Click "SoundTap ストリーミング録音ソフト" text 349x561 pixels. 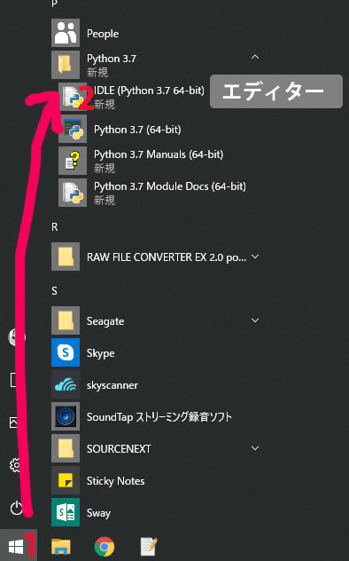[159, 417]
